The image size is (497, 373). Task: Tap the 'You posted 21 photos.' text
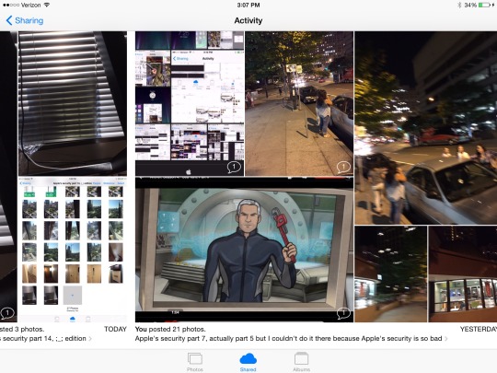[170, 329]
